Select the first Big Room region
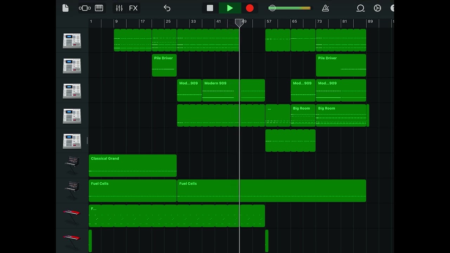450x253 pixels. [x=303, y=116]
